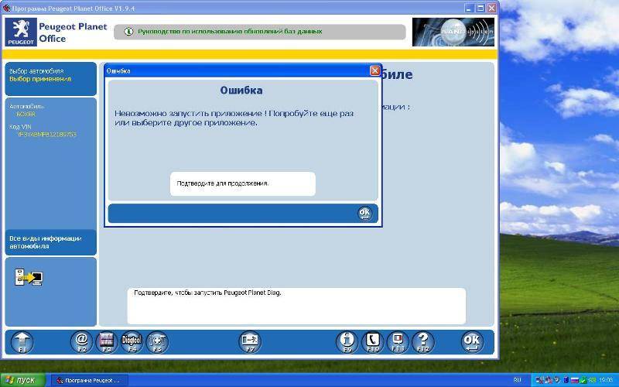The width and height of the screenshot is (619, 387).
Task: Launch Diagtool with the F4 button
Action: tap(132, 341)
